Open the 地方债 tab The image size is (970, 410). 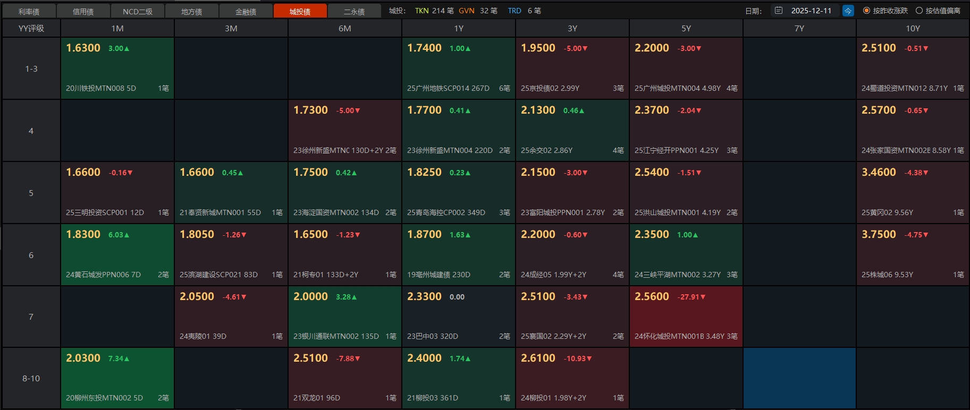(192, 11)
